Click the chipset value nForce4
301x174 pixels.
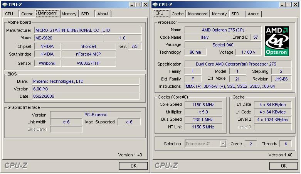[89, 46]
